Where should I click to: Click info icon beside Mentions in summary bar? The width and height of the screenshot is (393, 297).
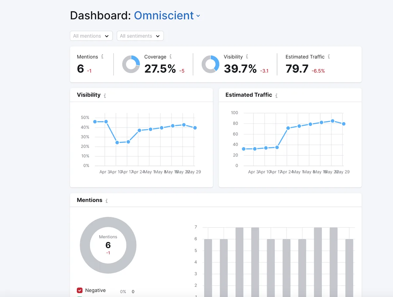coord(102,56)
